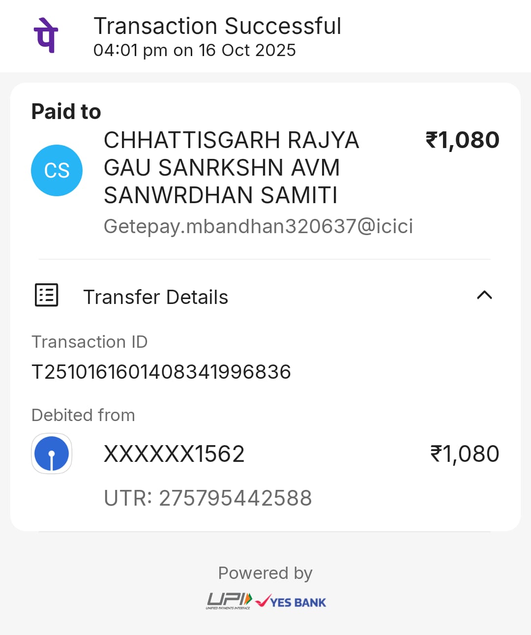531x635 pixels.
Task: Collapse Transfer Details using the chevron arrow
Action: tap(484, 295)
